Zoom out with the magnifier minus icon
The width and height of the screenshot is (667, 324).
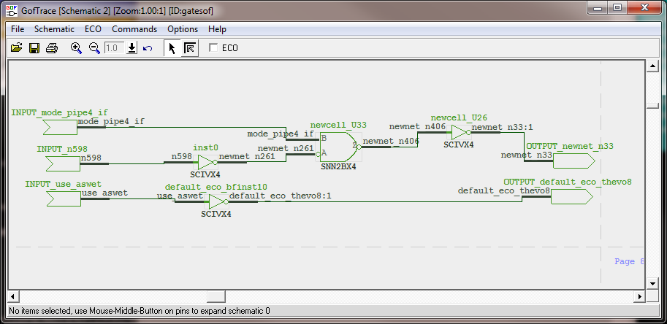tap(94, 48)
